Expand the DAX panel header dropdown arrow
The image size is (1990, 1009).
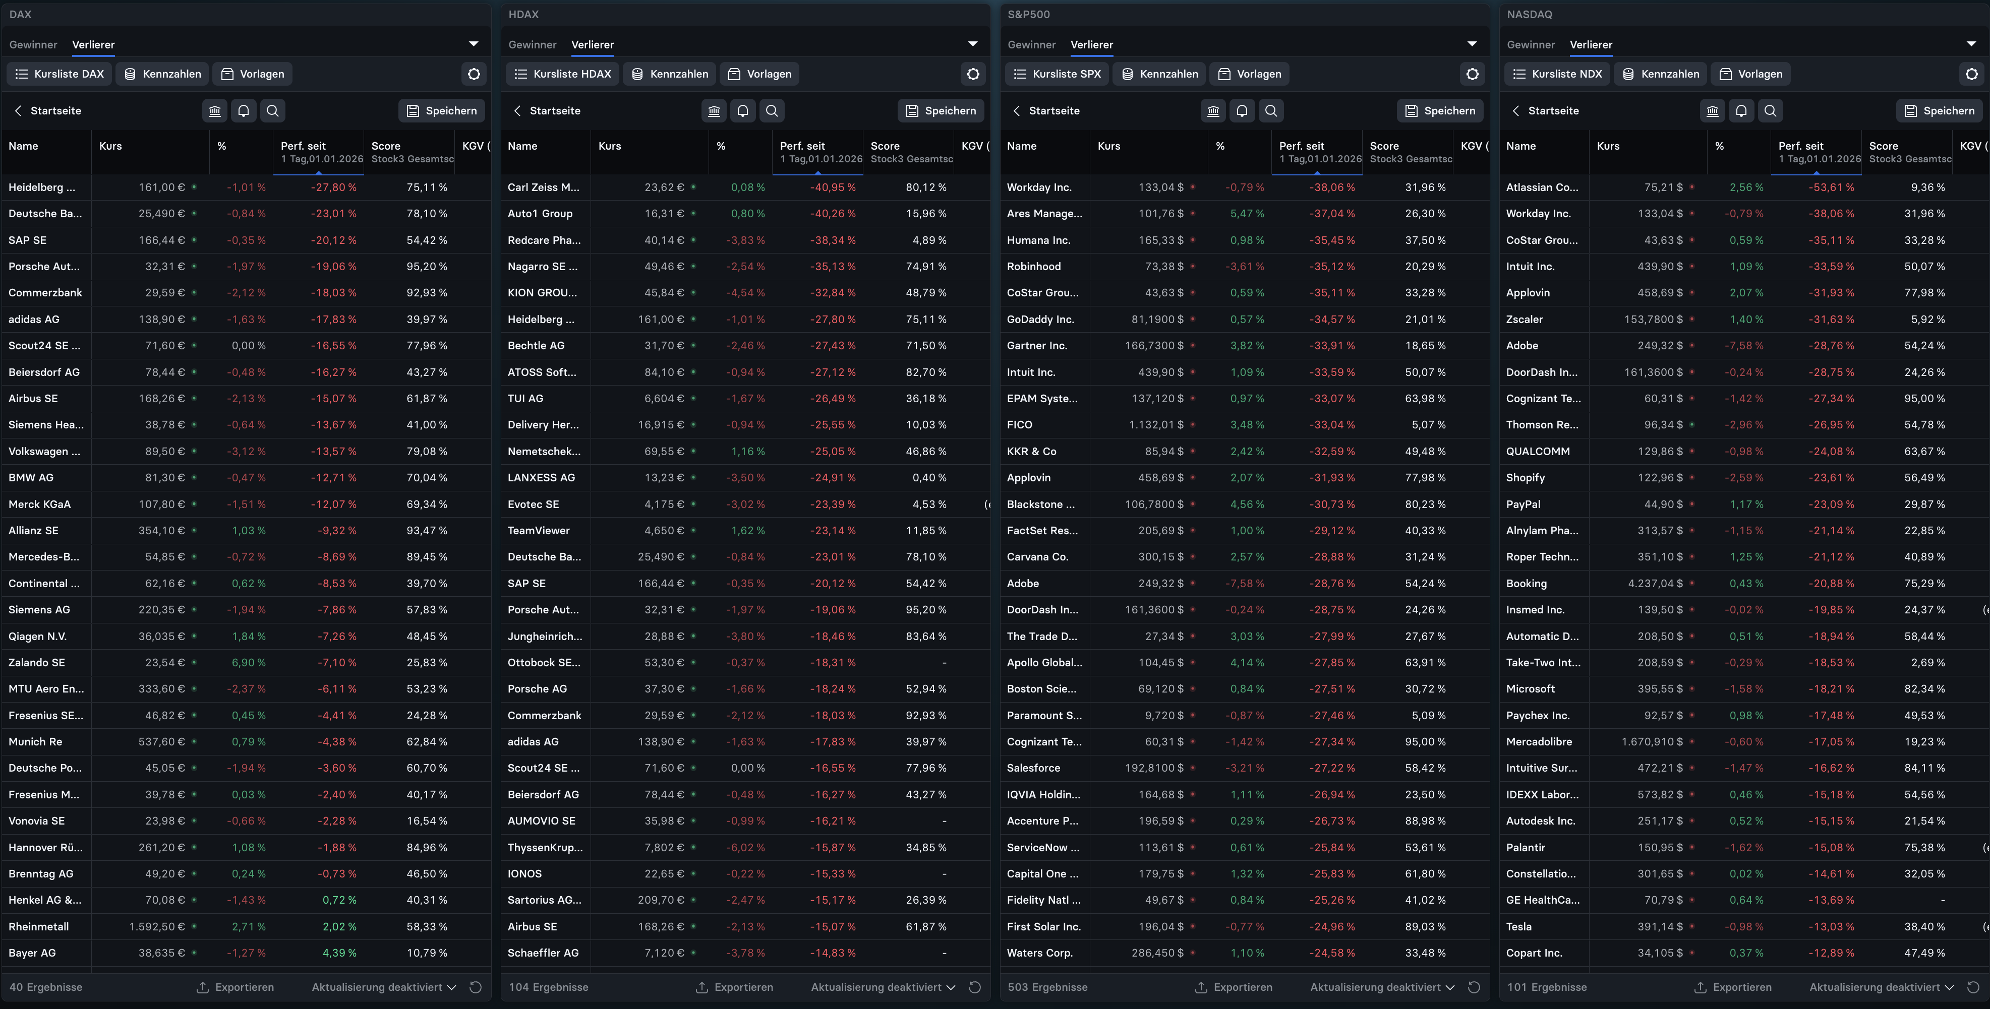tap(474, 44)
